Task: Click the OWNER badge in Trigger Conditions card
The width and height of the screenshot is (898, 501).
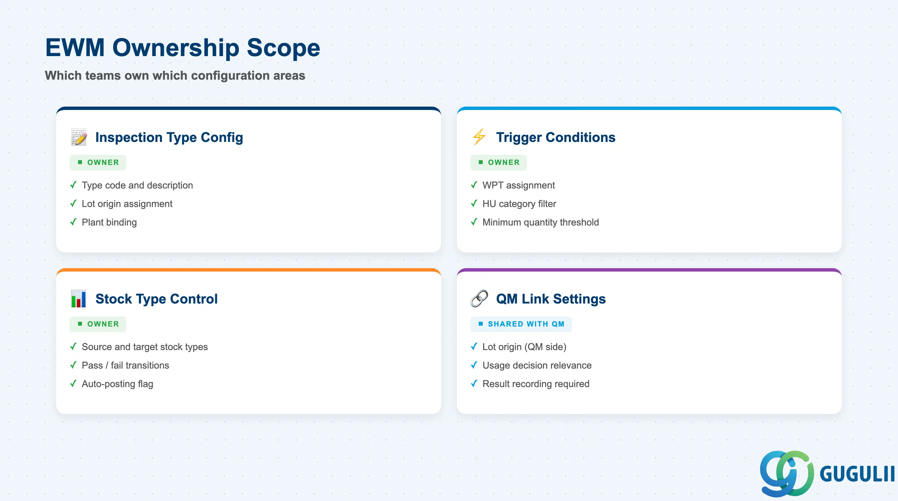Action: click(x=498, y=162)
